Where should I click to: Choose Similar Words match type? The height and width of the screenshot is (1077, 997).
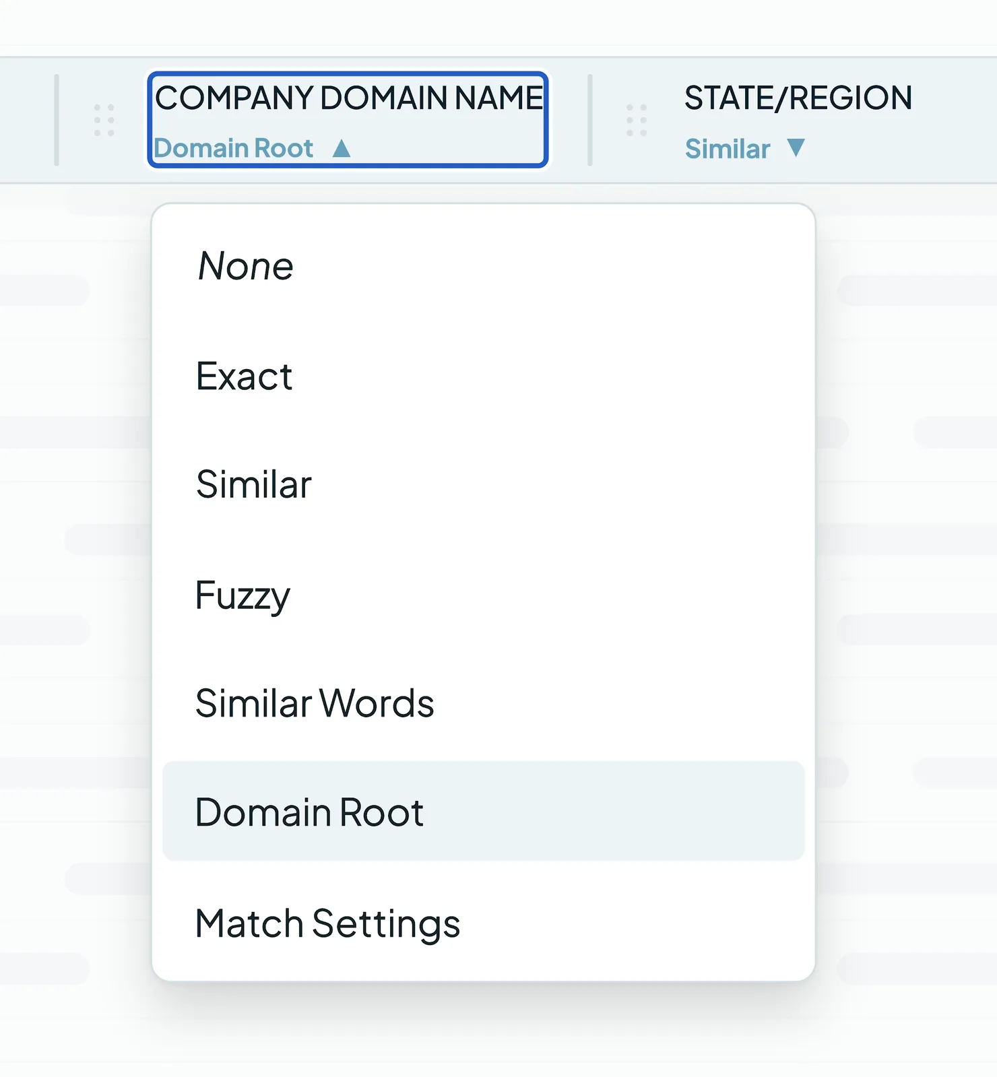coord(483,703)
